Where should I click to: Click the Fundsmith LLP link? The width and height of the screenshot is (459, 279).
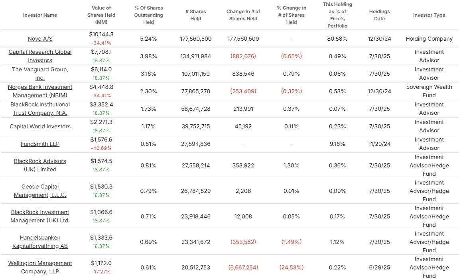click(40, 144)
